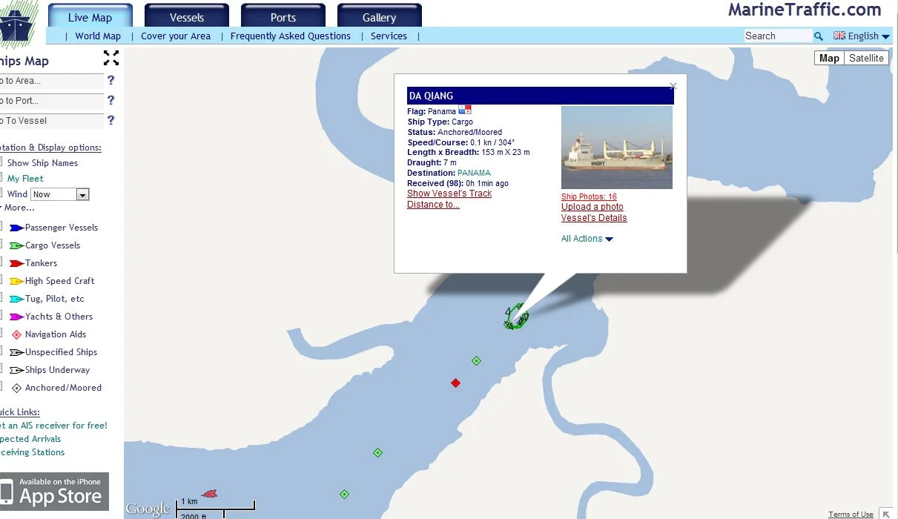Click the MarineTraffic ship logo

(x=16, y=24)
